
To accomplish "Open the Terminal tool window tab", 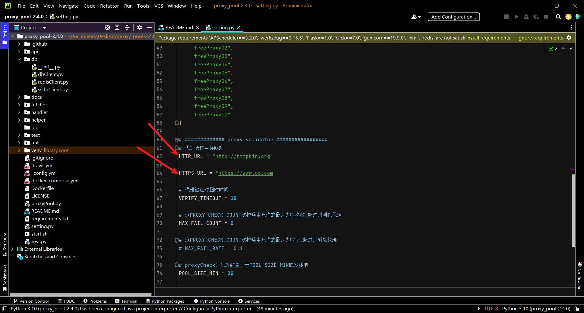I will pos(126,301).
